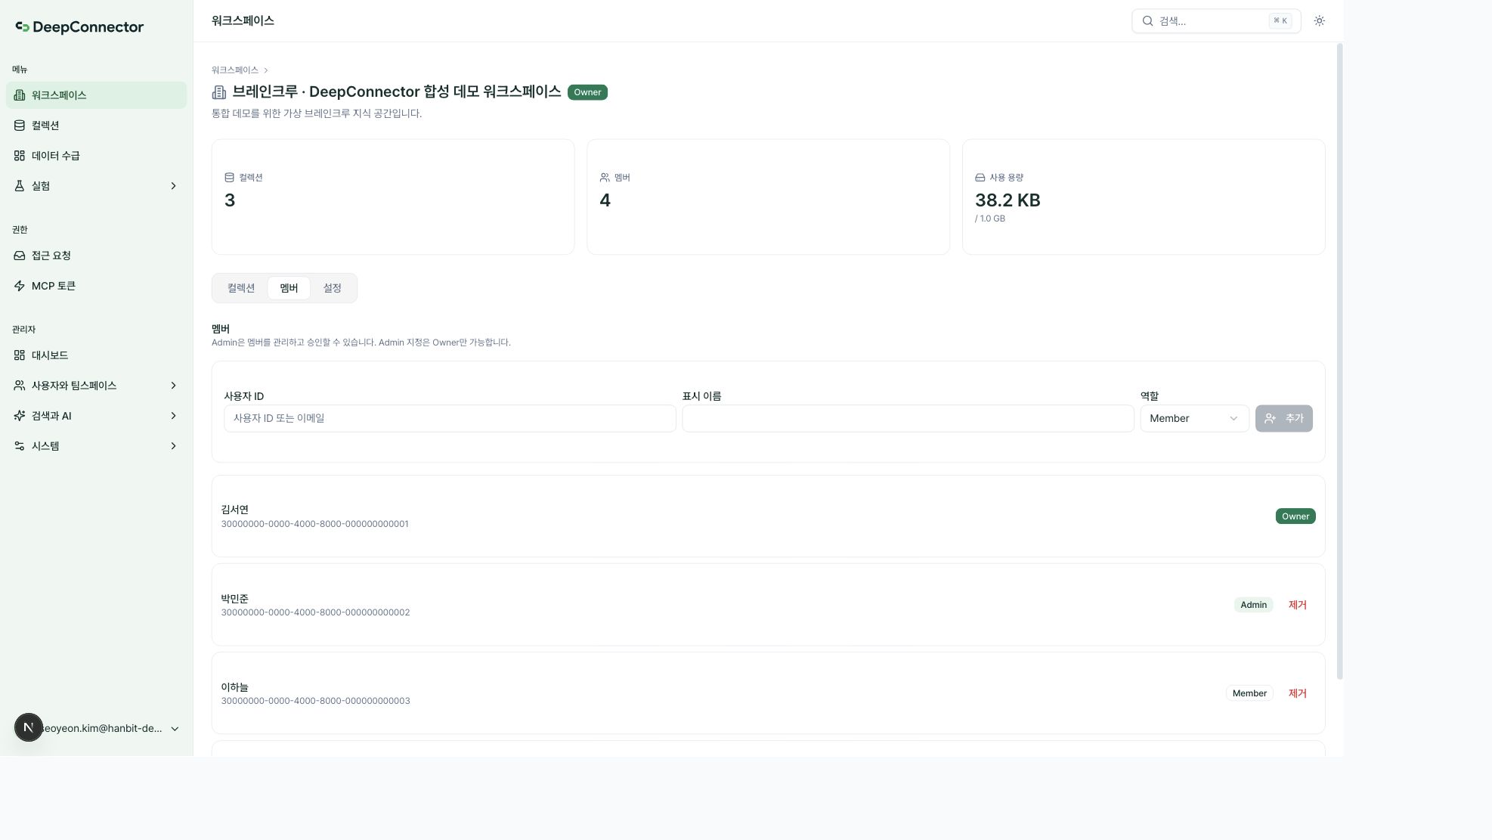Screen dimensions: 1492x840
Task: Click the member name 박민준
Action: click(x=235, y=599)
